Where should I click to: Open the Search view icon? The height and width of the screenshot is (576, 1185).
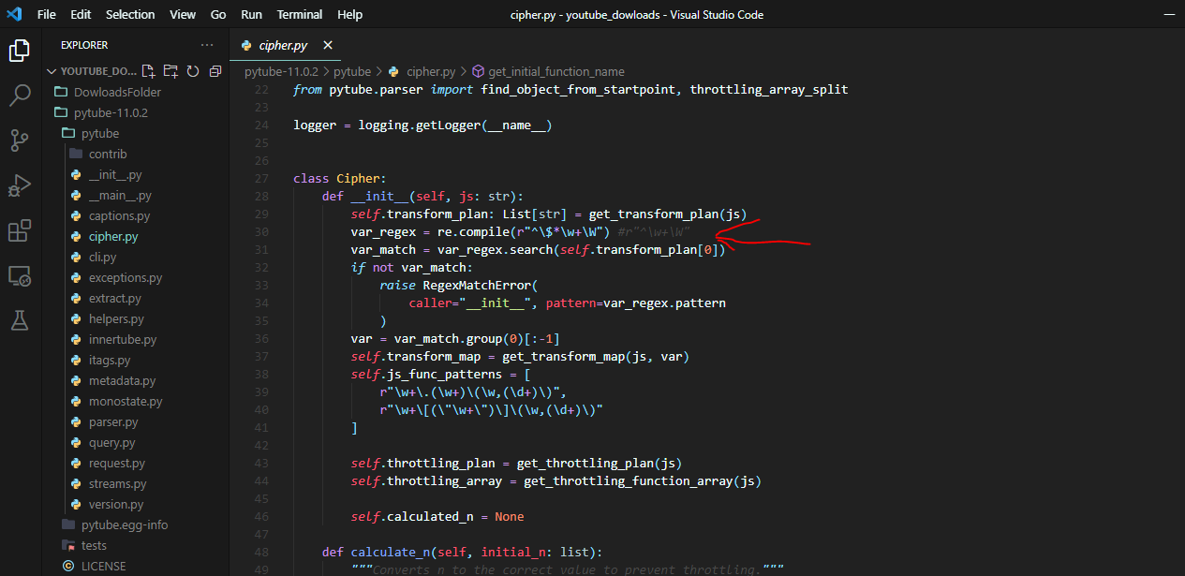pos(19,95)
